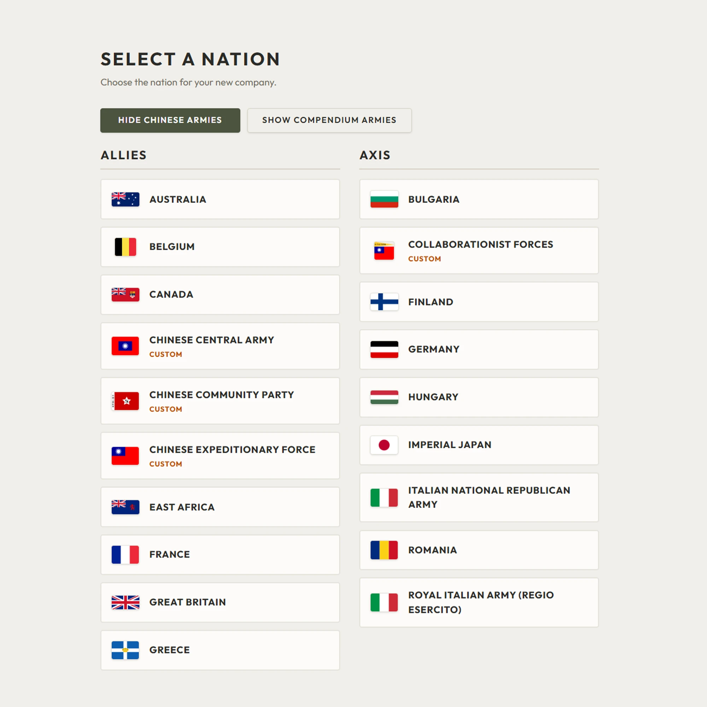Screen dimensions: 707x707
Task: Click Custom label under Chinese Expeditionary Force
Action: point(166,464)
